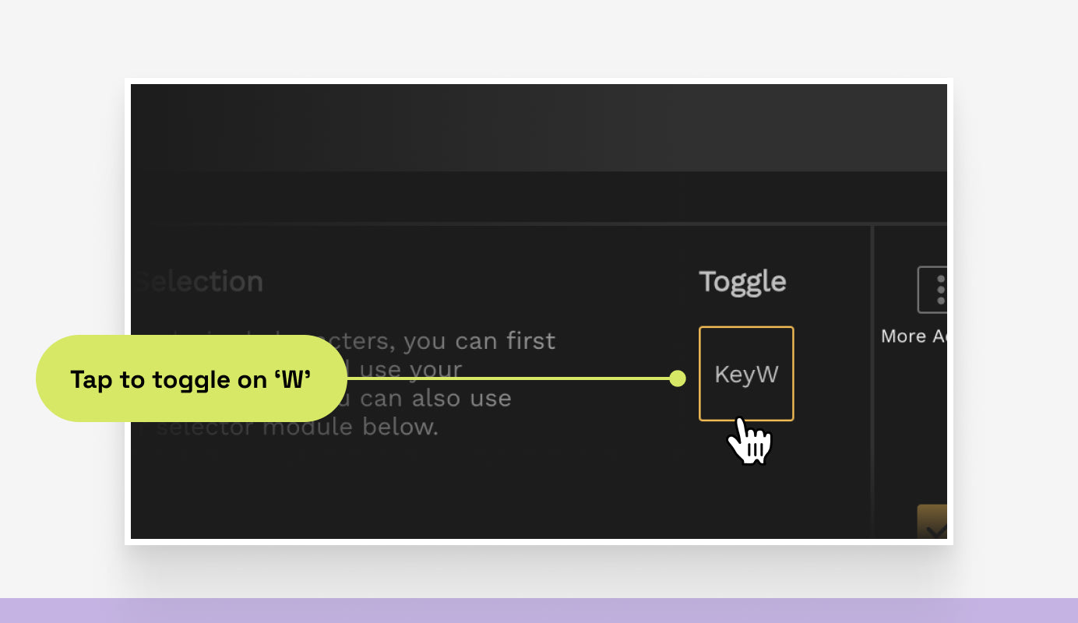Click the text 'selector module below.'
The width and height of the screenshot is (1078, 623).
pyautogui.click(x=298, y=427)
